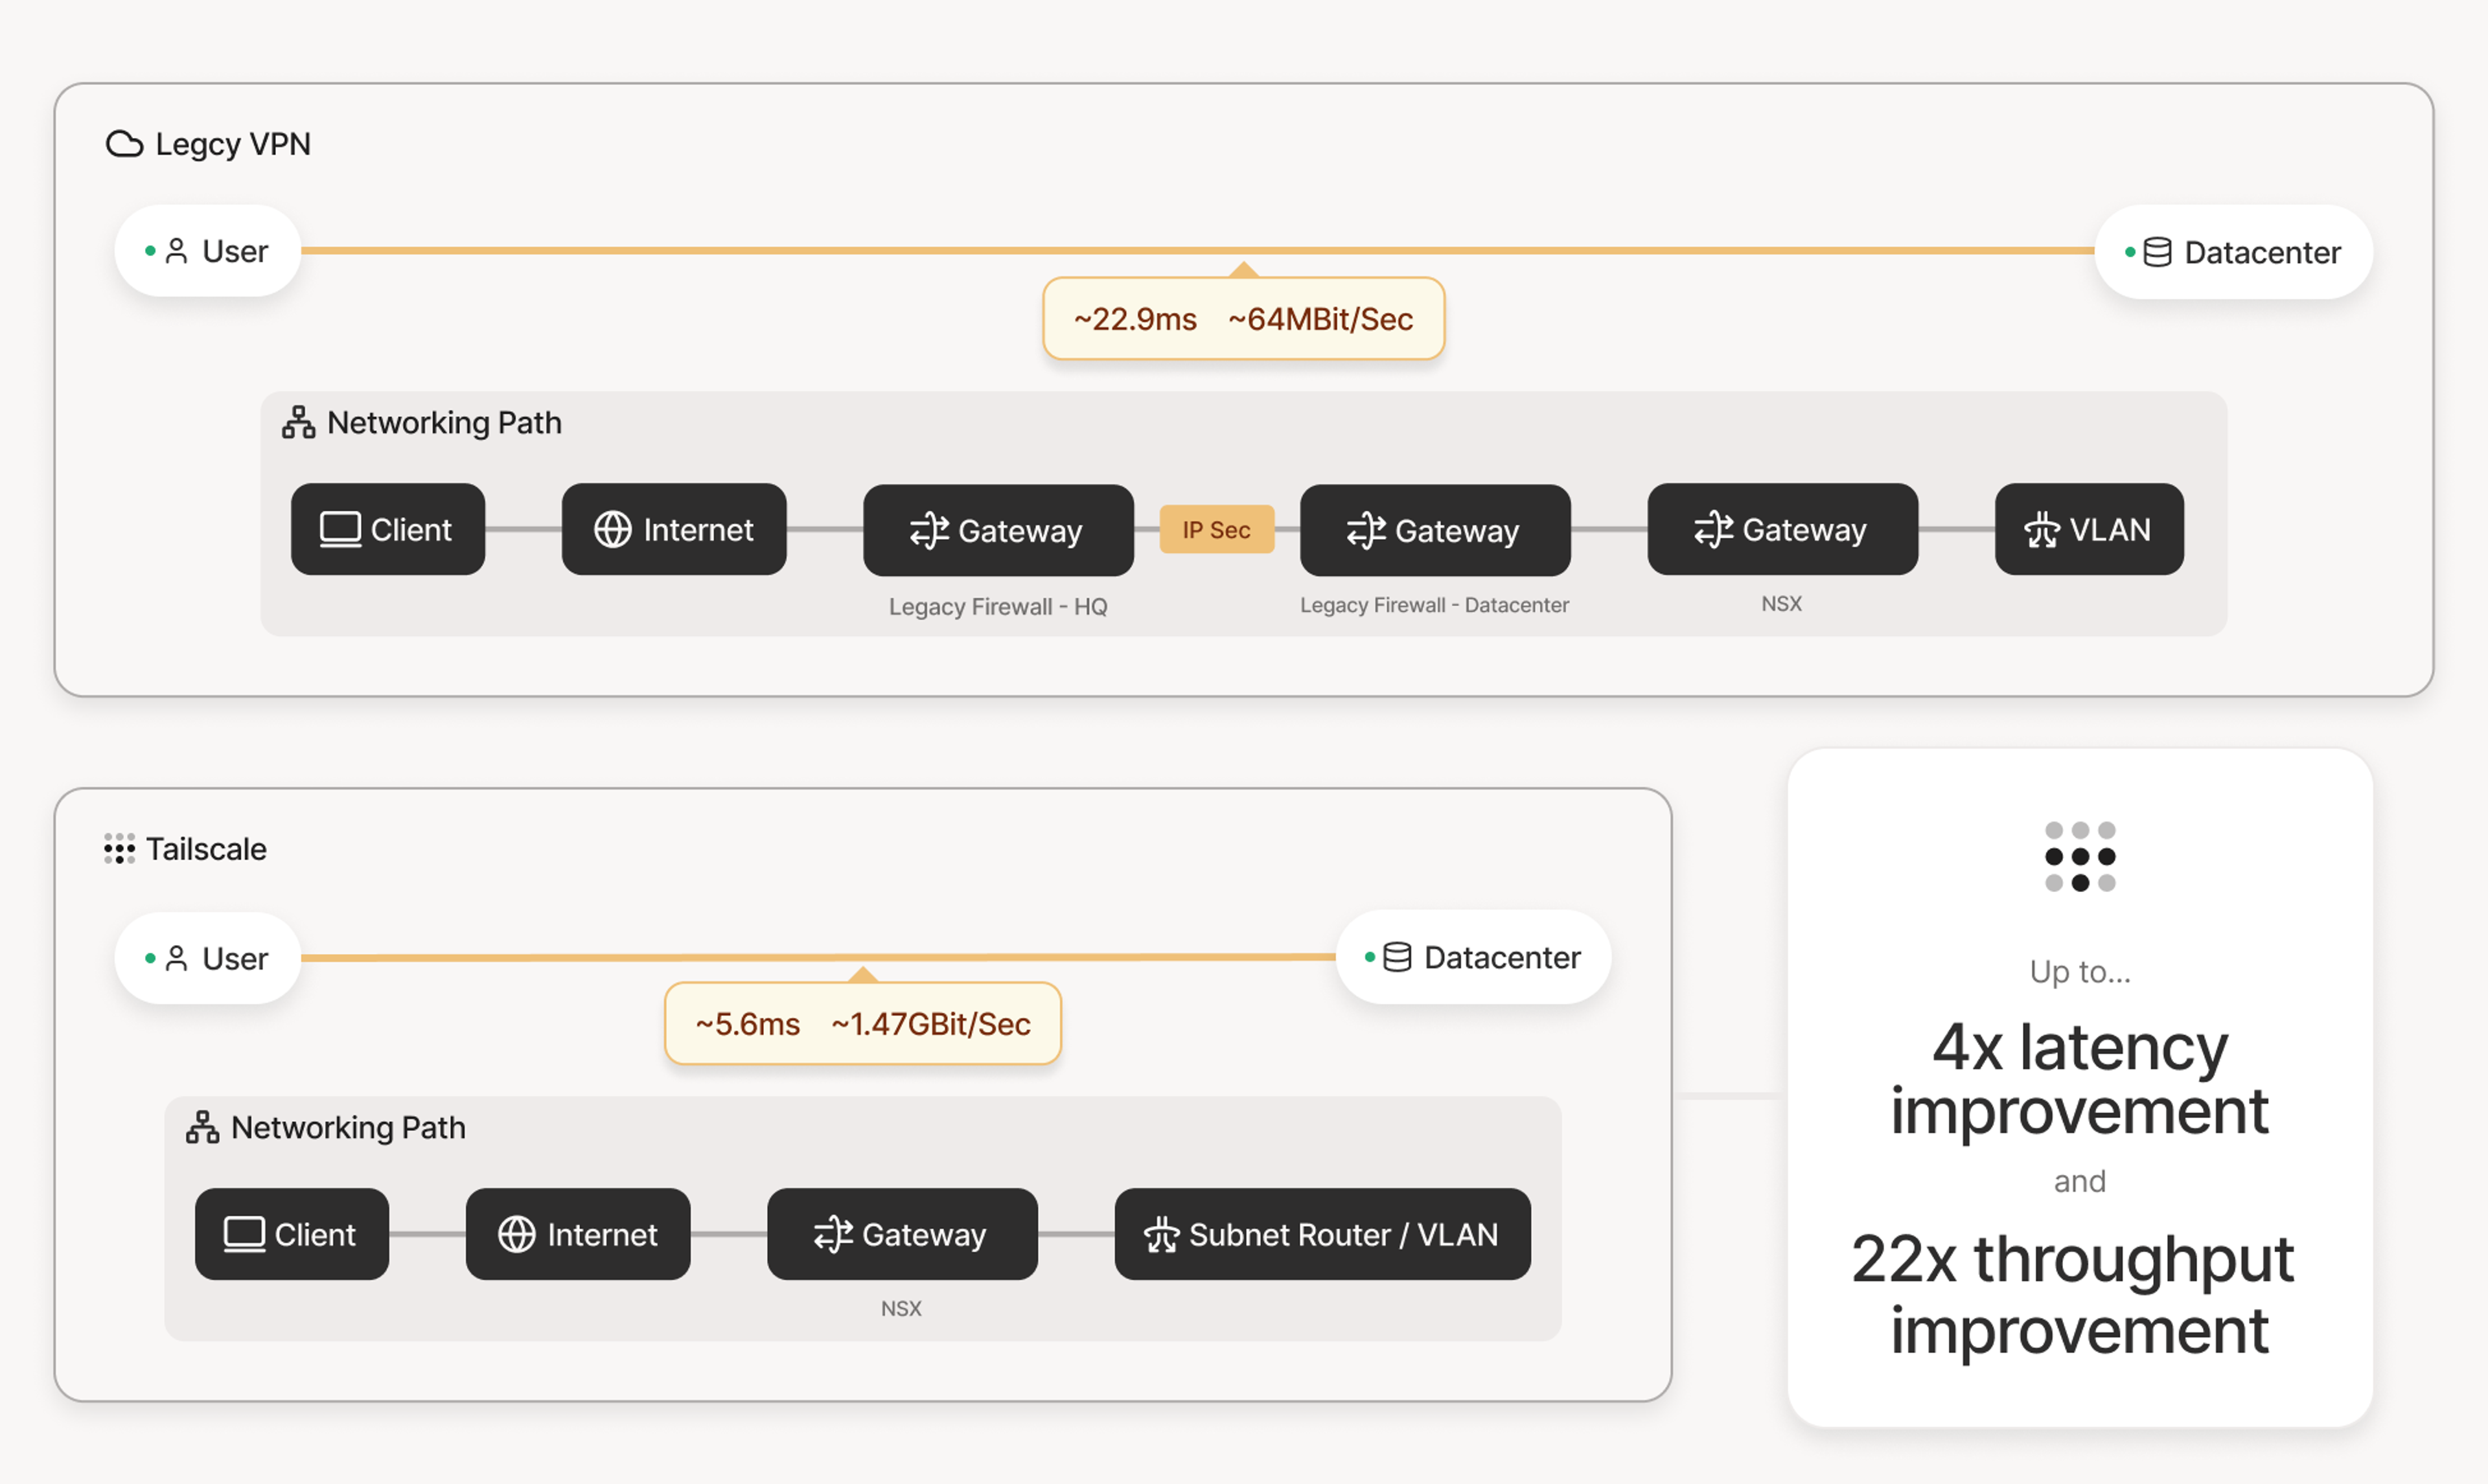Select the Legacy VPN User pill
The width and height of the screenshot is (2488, 1484).
[208, 251]
